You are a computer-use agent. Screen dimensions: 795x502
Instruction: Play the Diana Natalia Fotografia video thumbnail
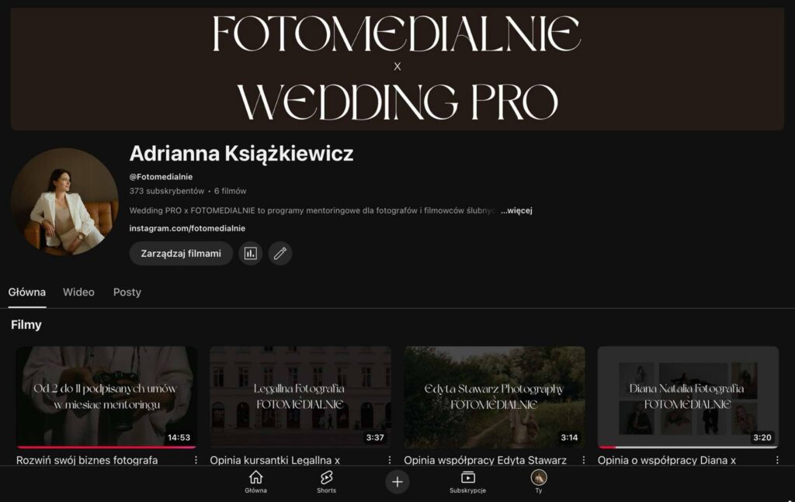pos(688,397)
